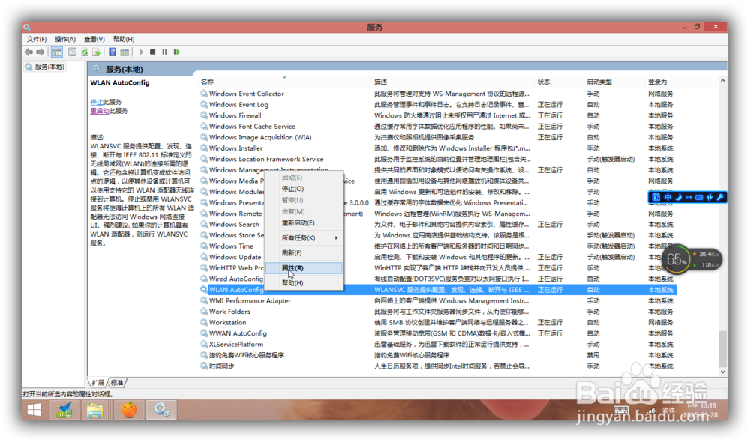Open the 查看(V) menu
The image size is (750, 442).
[x=94, y=39]
